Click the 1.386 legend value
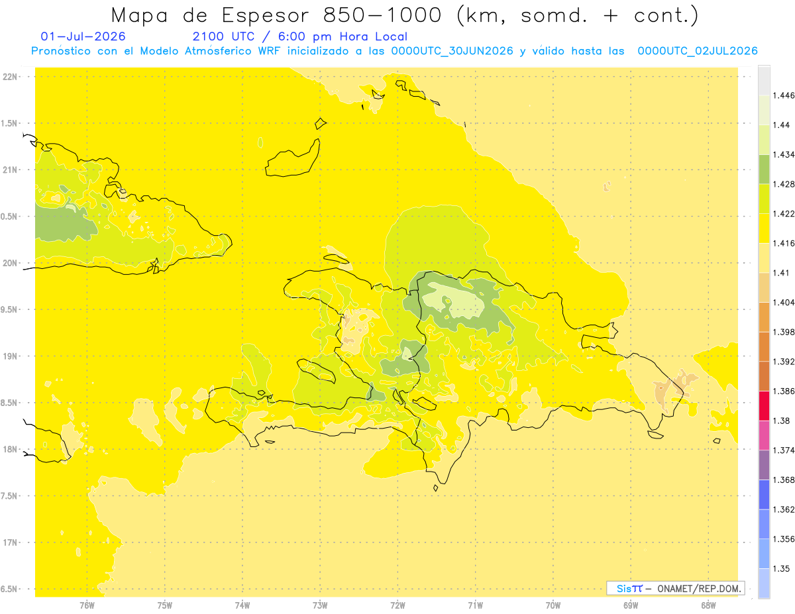795x614 pixels. 784,391
